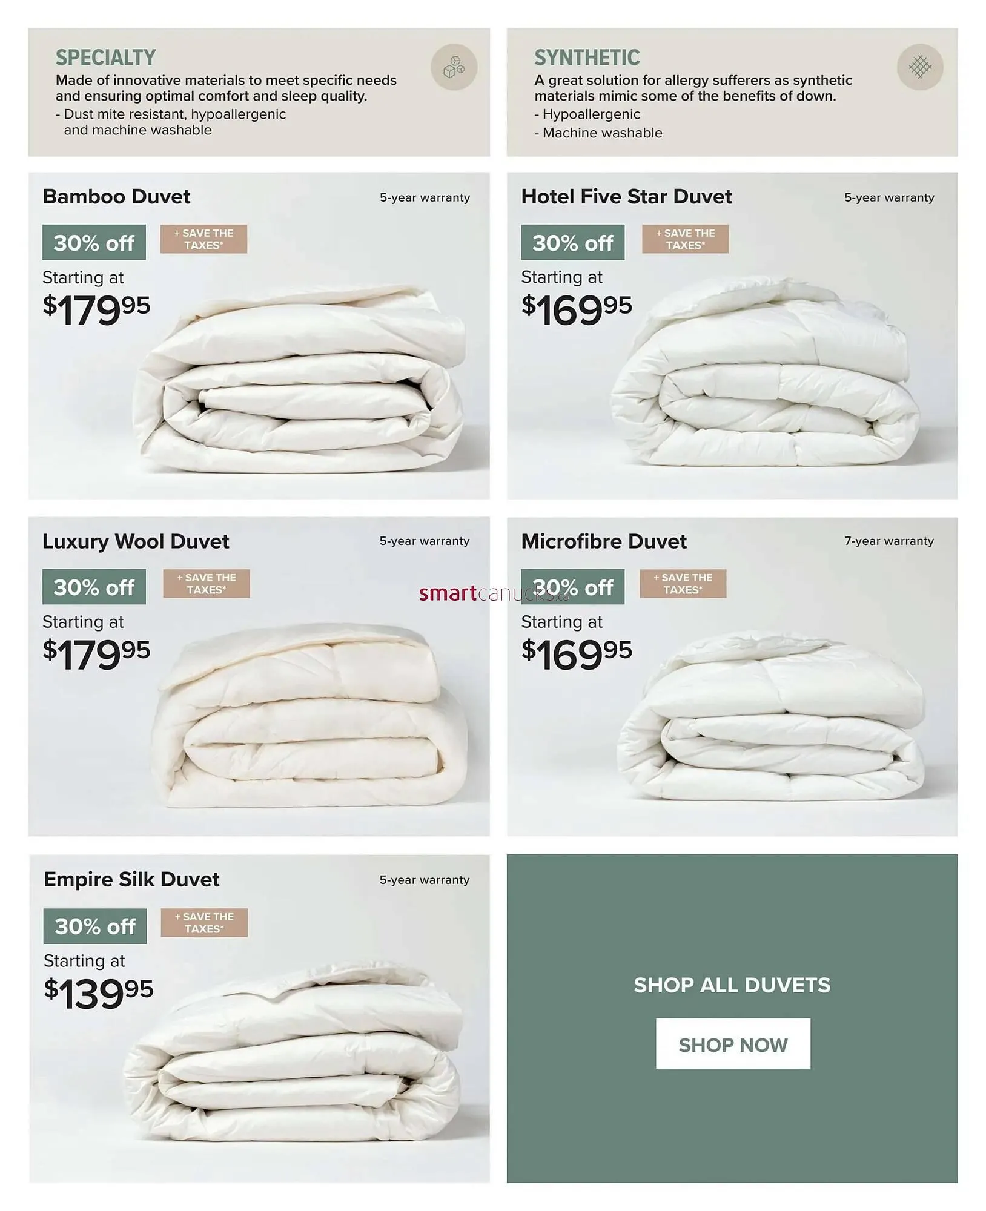Screen dimensions: 986x1211
Task: Click the Synthetic crosshatch fabric icon
Action: coord(919,67)
